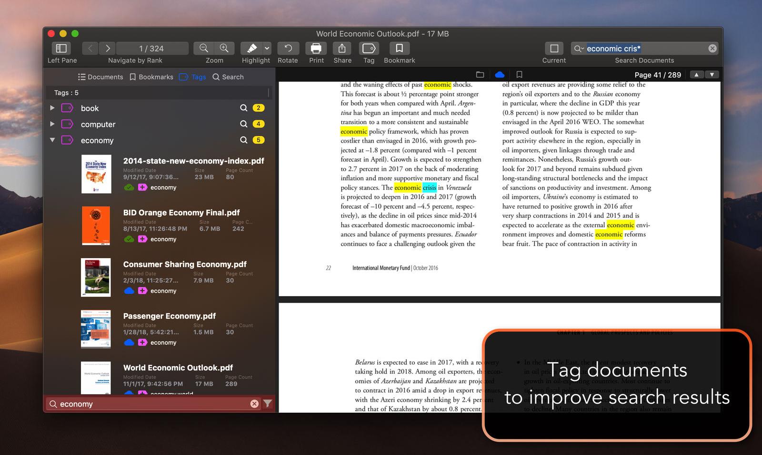Click book tag count badge 2

(259, 108)
